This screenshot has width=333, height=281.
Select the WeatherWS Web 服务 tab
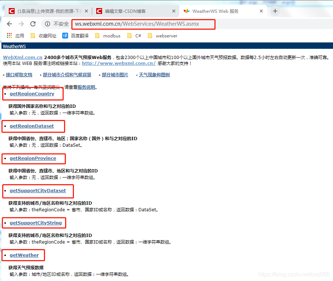224,11
